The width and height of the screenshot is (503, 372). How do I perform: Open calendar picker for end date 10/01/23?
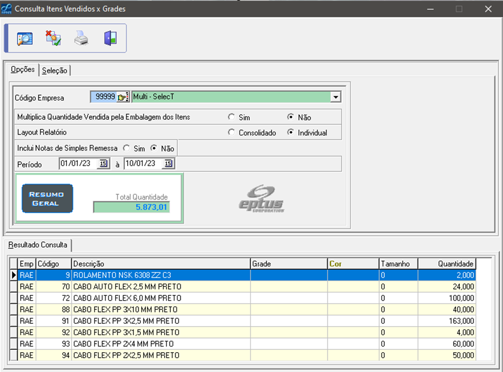(x=168, y=164)
